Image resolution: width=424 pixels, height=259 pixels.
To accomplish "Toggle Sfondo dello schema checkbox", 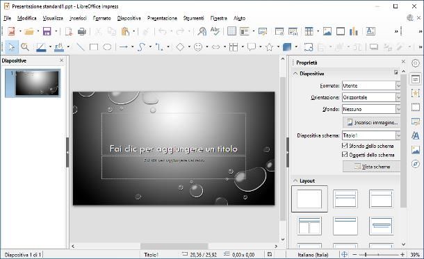I will coord(345,146).
